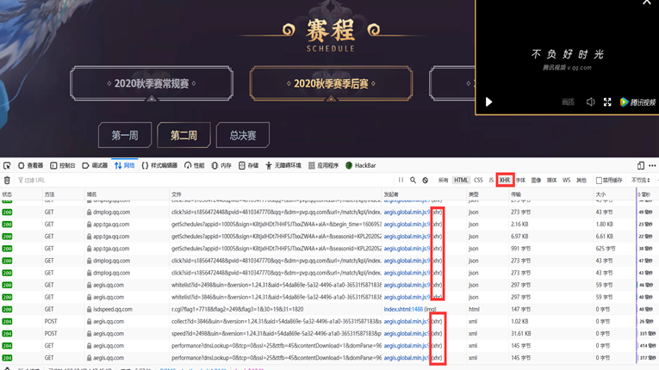Switch to the 性能 performance tab
659x370 pixels.
(194, 165)
